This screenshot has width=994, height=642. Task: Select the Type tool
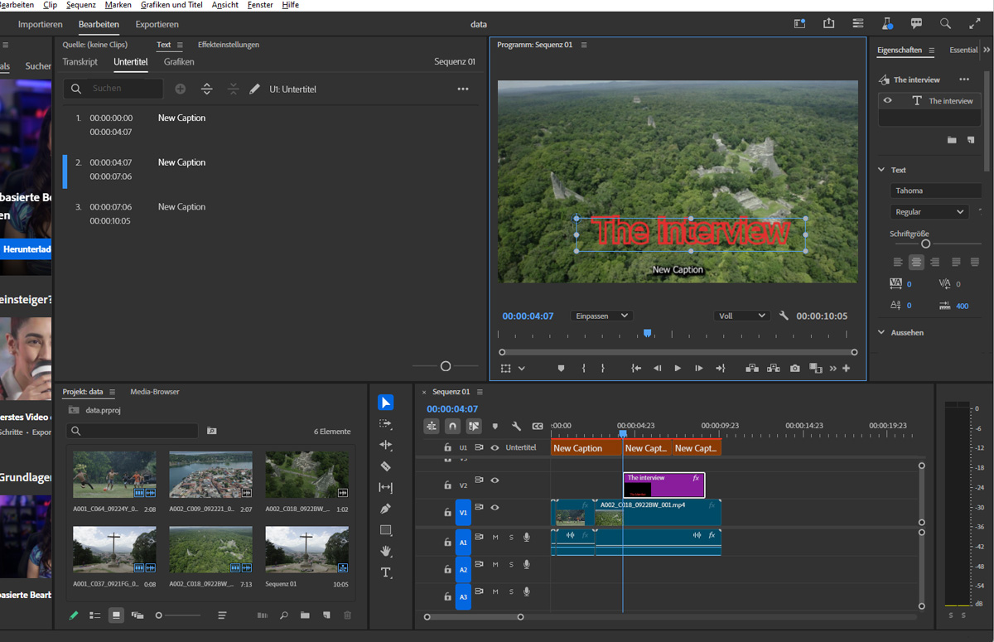click(x=385, y=572)
